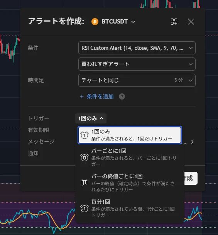218x235 pixels.
Task: Click the アラートを作成: dialog title
Action: click(56, 21)
